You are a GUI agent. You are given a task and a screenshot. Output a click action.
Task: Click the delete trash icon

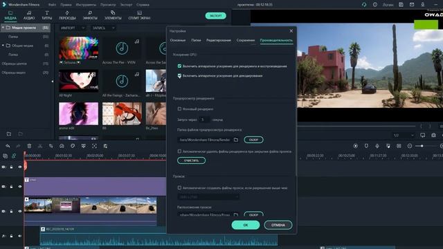29,146
